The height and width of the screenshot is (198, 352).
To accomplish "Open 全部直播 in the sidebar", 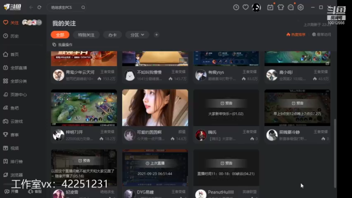I will (15, 68).
